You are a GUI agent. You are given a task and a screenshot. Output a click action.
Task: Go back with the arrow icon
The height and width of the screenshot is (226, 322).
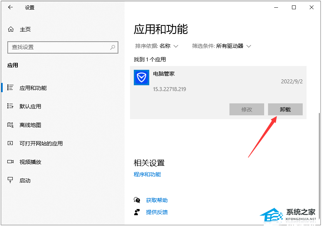[x=10, y=7]
